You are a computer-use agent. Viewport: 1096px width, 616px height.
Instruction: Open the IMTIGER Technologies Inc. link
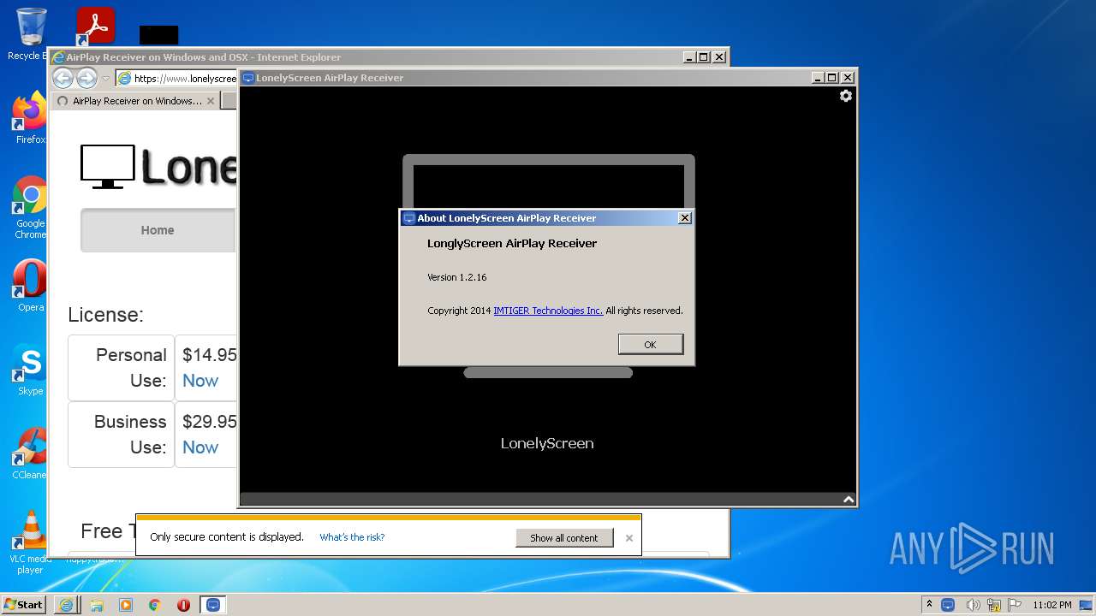point(548,311)
